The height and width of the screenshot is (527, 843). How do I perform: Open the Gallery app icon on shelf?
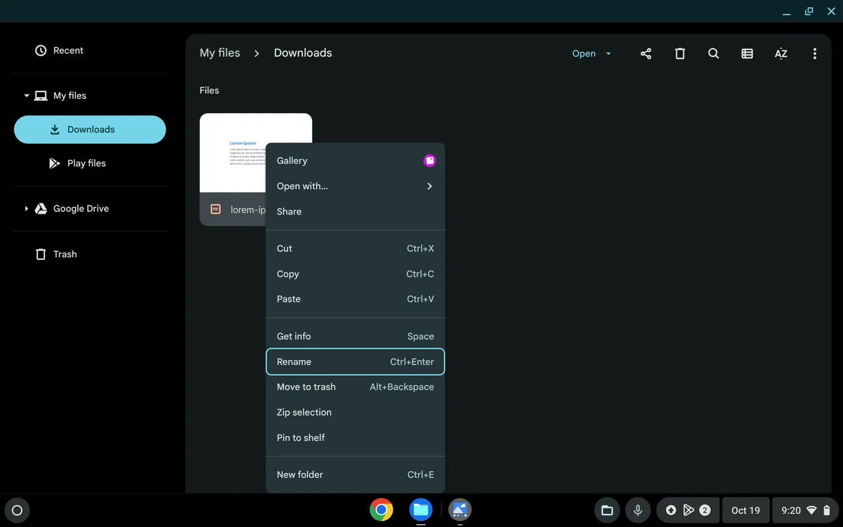pyautogui.click(x=460, y=510)
